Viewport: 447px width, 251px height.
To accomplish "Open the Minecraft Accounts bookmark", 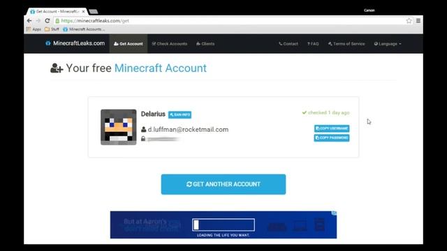I will coord(84,29).
